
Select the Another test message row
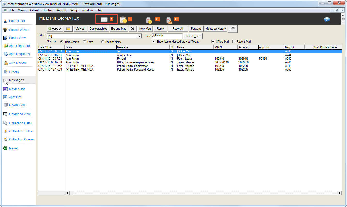(190, 55)
